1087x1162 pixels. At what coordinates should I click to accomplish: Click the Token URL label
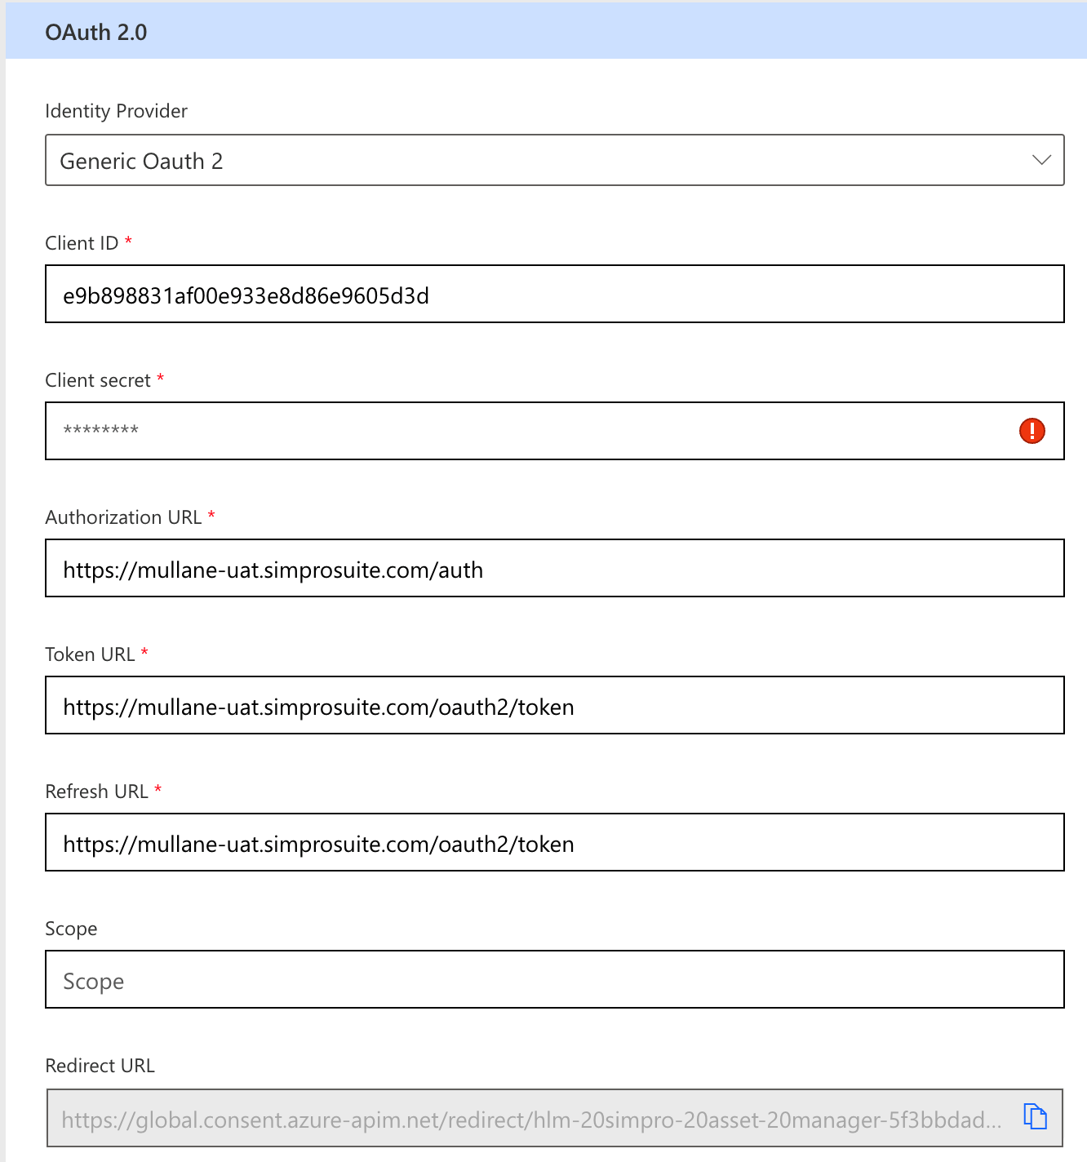point(90,654)
